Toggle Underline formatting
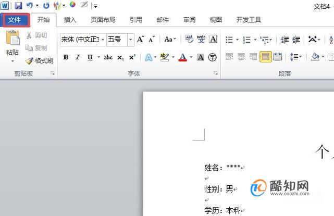 click(90, 57)
